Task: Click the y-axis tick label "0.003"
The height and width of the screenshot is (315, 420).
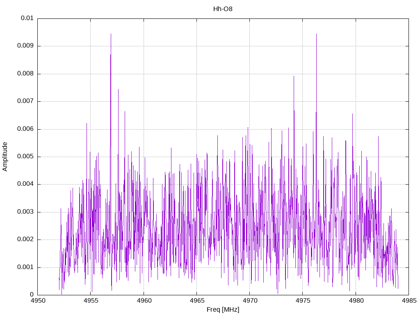Action: [x=25, y=212]
